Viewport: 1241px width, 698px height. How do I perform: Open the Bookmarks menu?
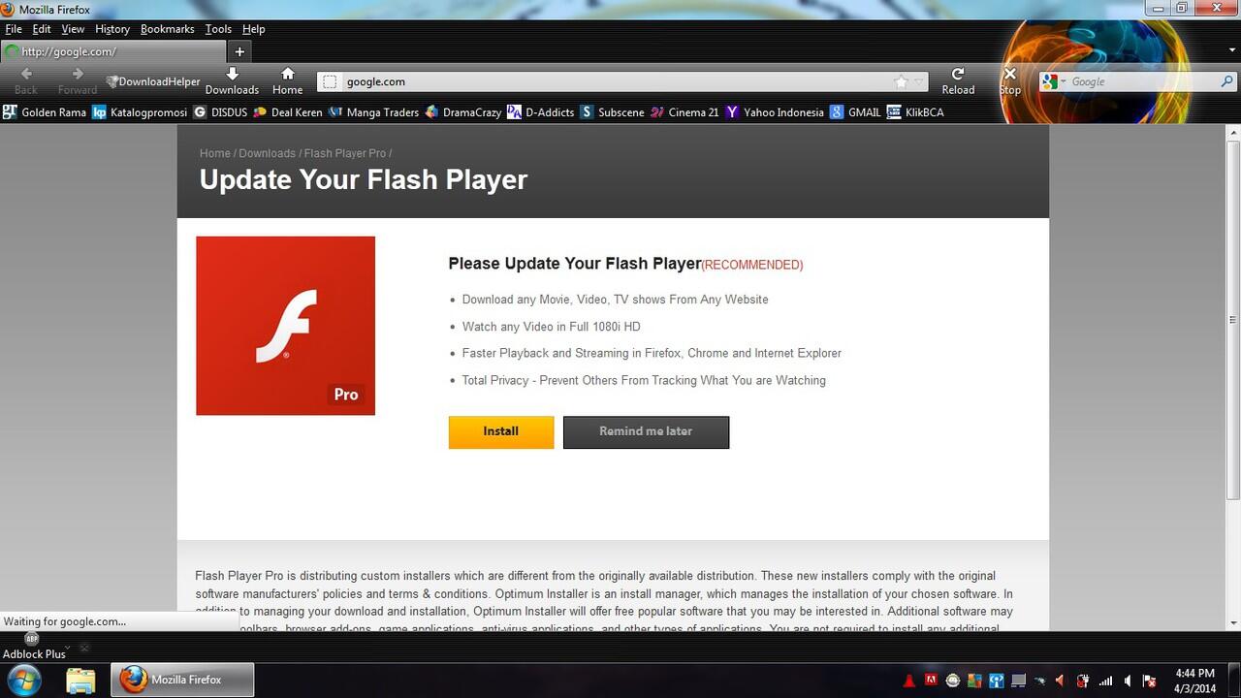point(168,29)
